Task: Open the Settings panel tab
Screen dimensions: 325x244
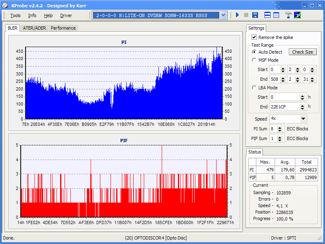Action: (256, 28)
